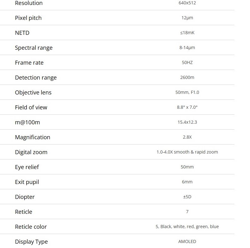Select the ≤18mK NETD value

[187, 33]
